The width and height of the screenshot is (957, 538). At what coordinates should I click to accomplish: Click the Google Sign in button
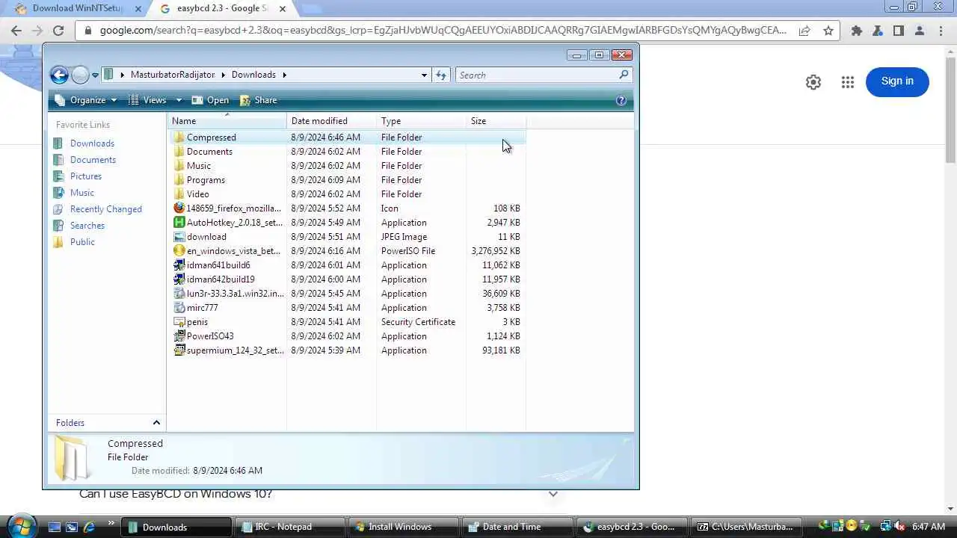coord(897,81)
